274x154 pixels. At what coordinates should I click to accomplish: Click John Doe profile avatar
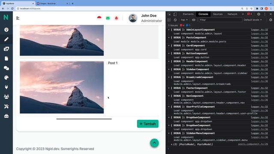[x=133, y=18]
